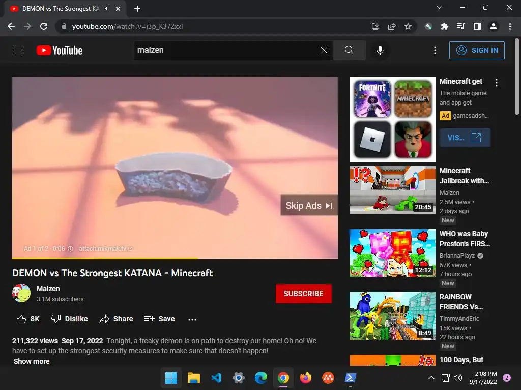Click the SIGN IN button
This screenshot has width=521, height=390.
click(x=477, y=50)
